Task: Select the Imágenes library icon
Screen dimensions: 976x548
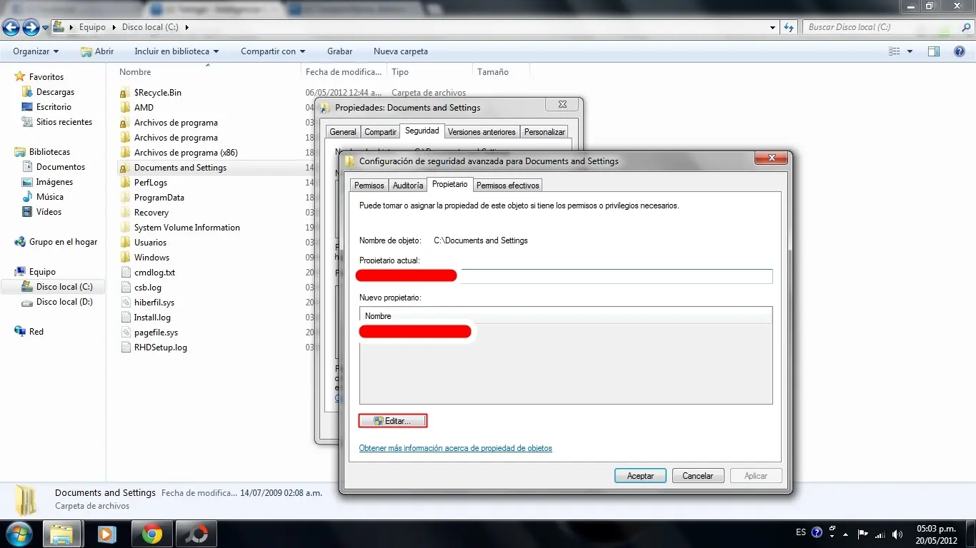Action: coord(27,182)
